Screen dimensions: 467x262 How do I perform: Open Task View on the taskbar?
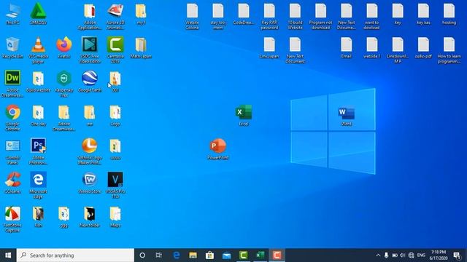(x=159, y=255)
